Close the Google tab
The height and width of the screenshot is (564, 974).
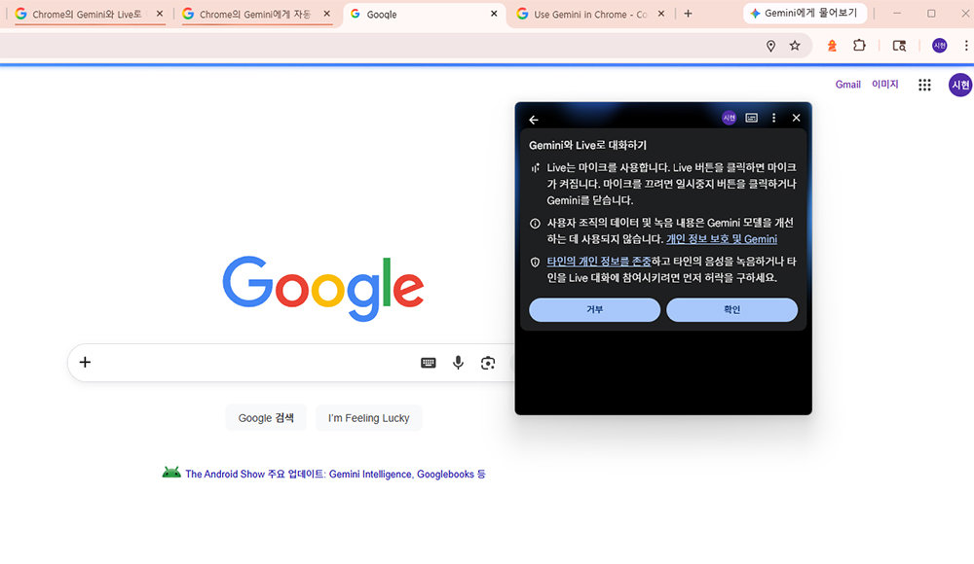point(494,14)
